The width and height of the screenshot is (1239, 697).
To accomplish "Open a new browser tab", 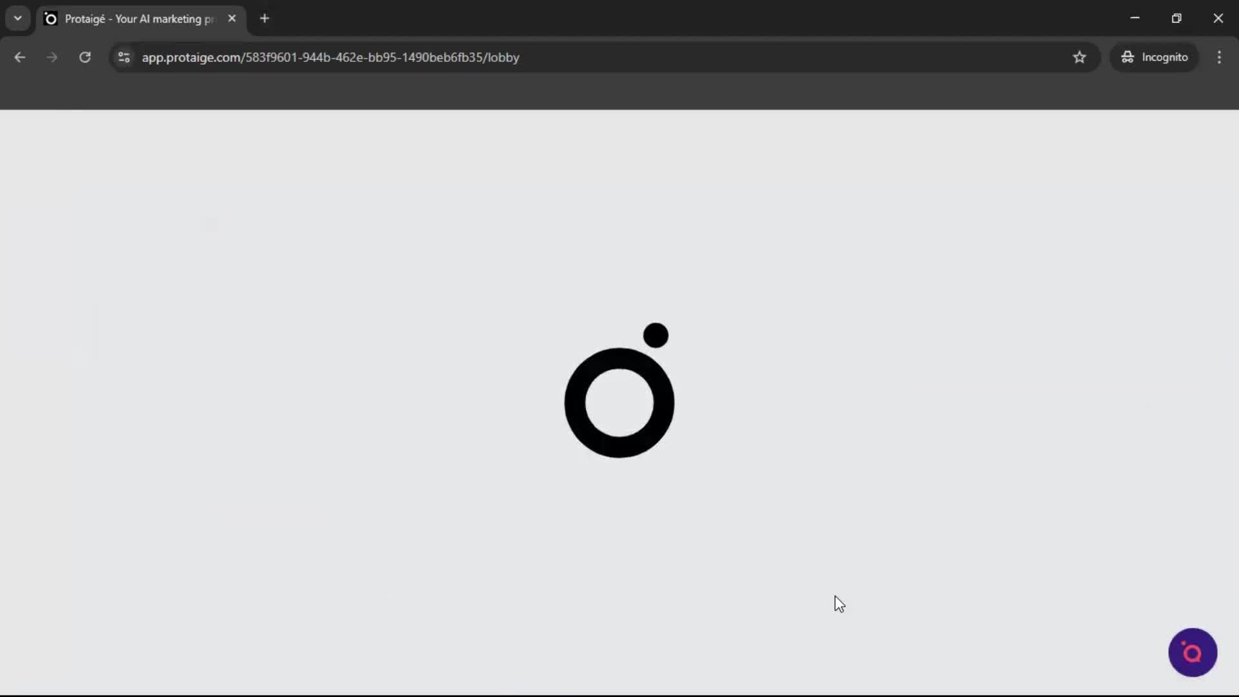I will [265, 19].
